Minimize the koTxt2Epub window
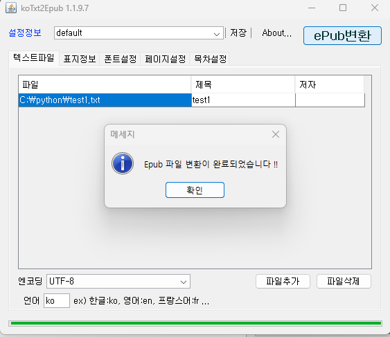 point(312,8)
